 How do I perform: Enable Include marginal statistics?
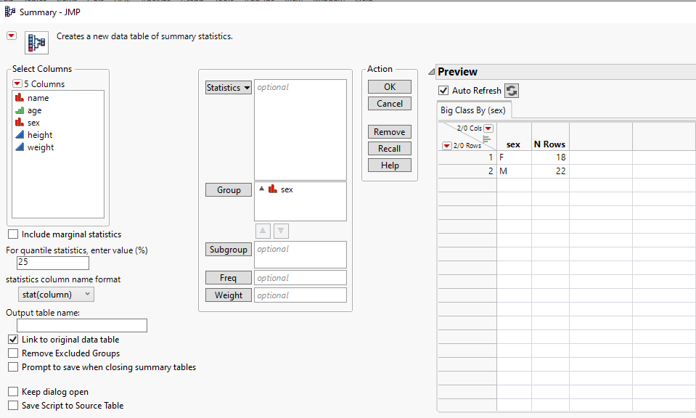(12, 234)
